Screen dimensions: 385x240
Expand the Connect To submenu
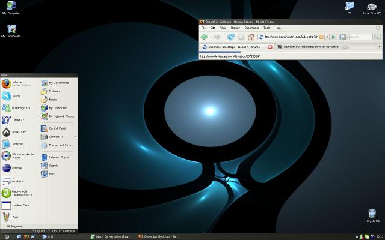pos(59,137)
